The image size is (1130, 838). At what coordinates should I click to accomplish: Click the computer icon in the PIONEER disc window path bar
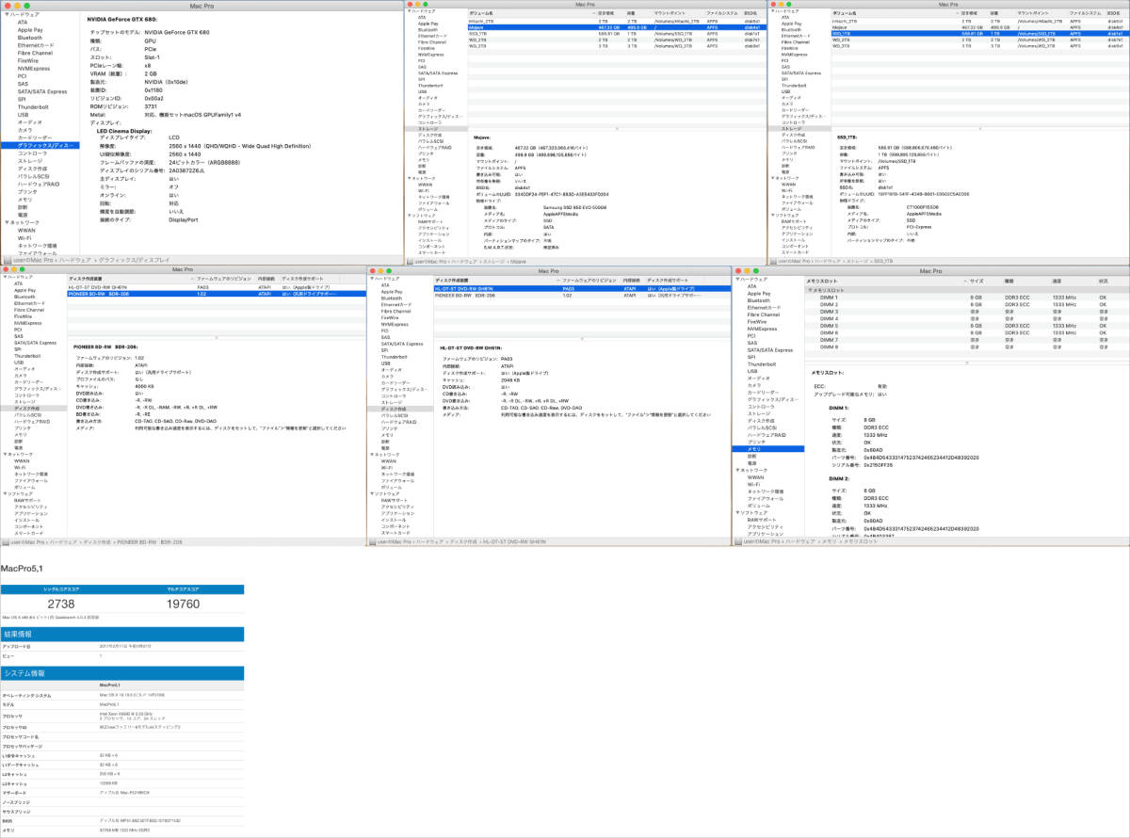7,542
